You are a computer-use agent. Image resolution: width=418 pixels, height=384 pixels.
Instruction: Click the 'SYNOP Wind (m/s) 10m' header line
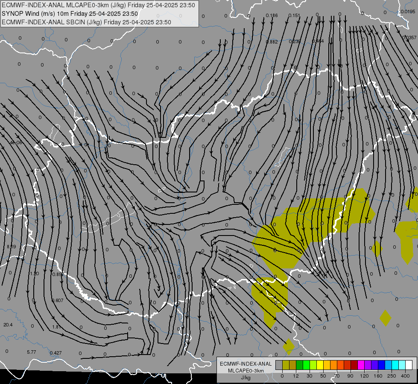click(70, 14)
